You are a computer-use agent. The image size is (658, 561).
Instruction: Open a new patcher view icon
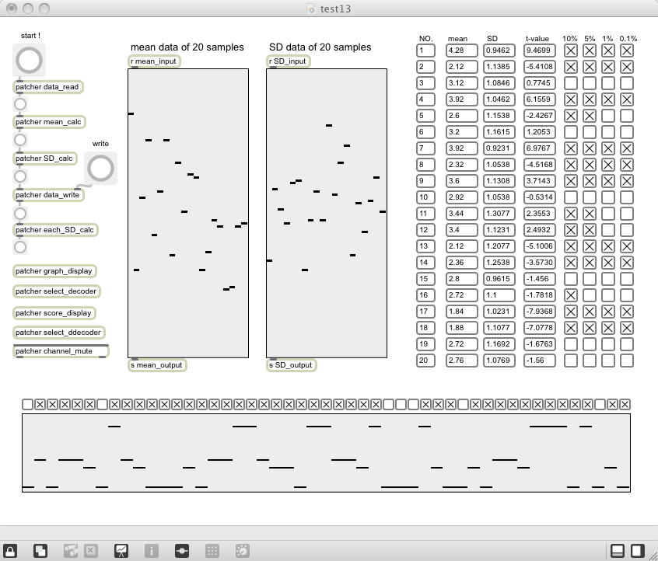coord(40,551)
